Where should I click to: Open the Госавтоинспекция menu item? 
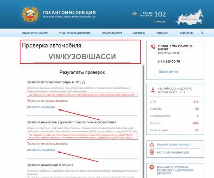(x=35, y=33)
